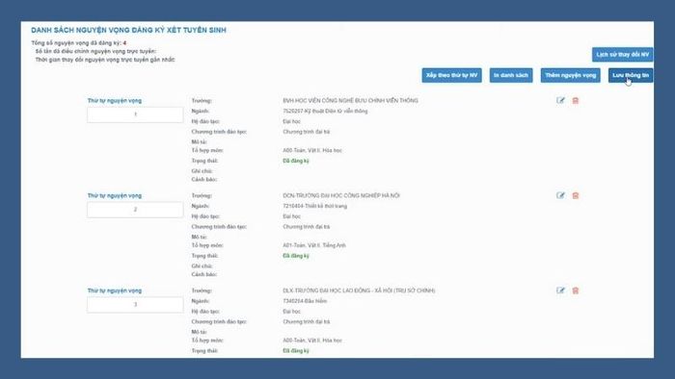Select major 7520207 Kỹ thuật Điện tử viễn thông
This screenshot has height=379, width=675.
tap(326, 112)
